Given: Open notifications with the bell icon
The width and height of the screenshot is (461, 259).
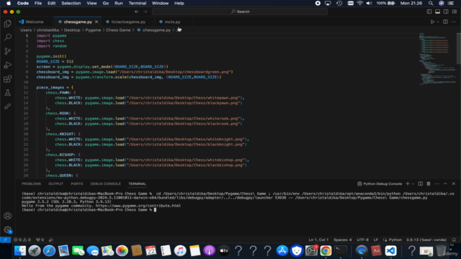Looking at the screenshot, I should [454, 240].
